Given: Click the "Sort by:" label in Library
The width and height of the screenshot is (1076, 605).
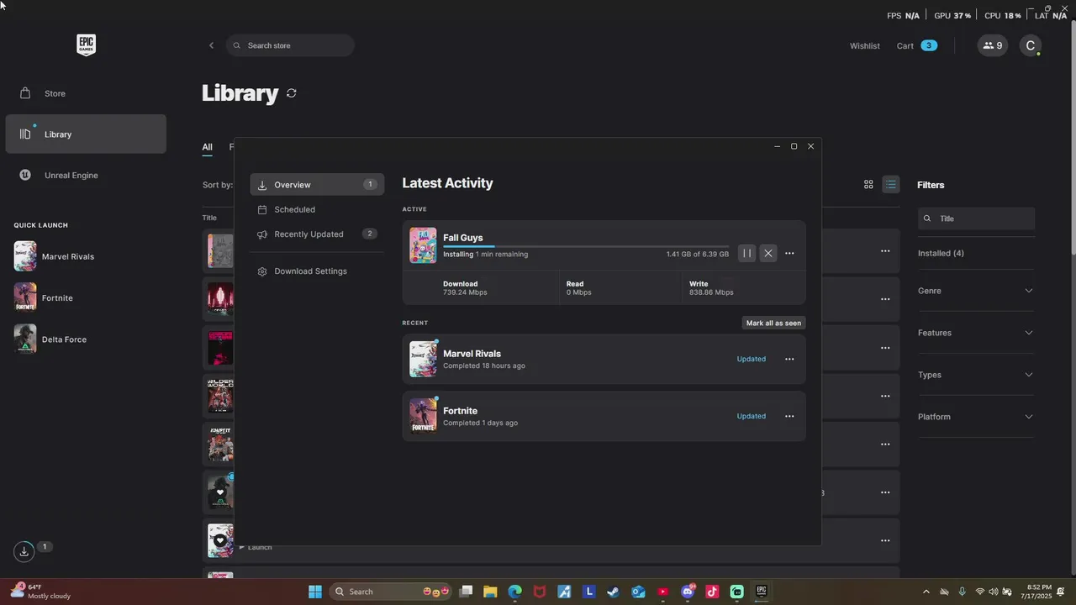Looking at the screenshot, I should point(218,185).
